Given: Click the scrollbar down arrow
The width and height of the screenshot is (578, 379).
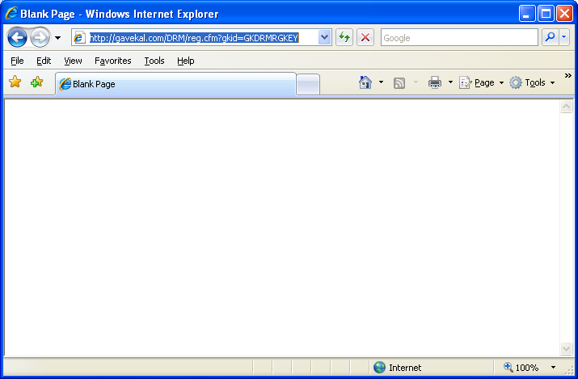Looking at the screenshot, I should [566, 348].
